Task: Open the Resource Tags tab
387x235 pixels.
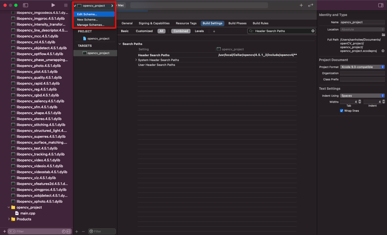Action: [186, 23]
